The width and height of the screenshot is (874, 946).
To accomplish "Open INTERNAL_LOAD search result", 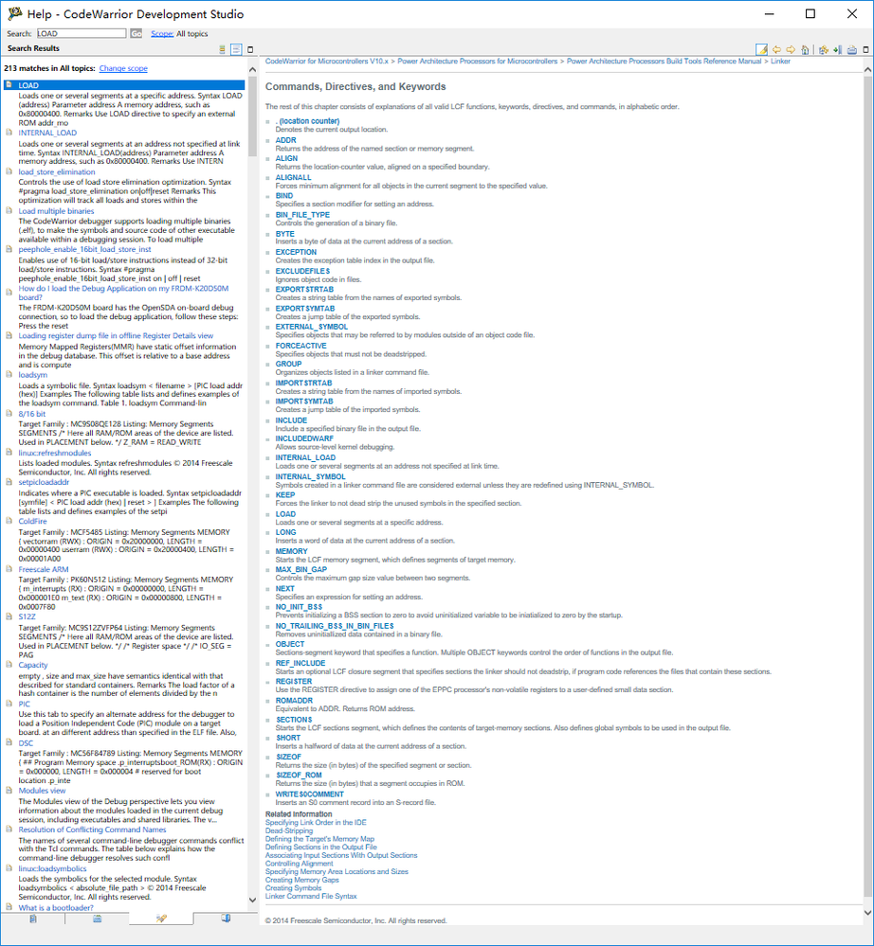I will (47, 133).
